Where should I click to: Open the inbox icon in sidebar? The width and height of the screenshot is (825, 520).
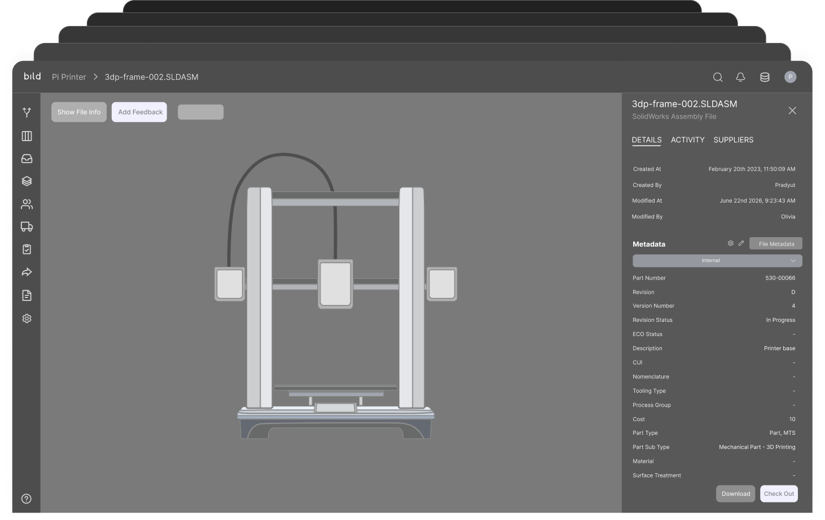pos(27,159)
